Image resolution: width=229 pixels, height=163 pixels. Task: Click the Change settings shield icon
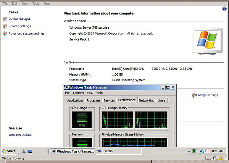[194, 95]
